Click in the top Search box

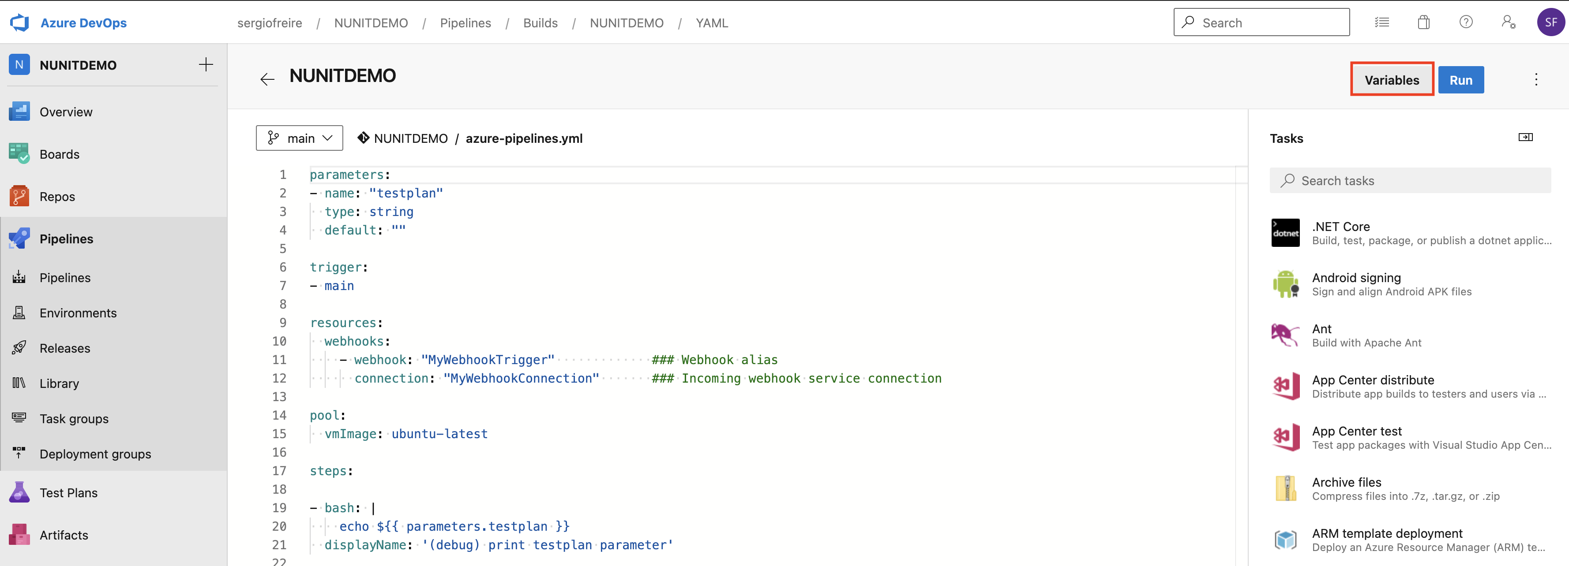1261,22
